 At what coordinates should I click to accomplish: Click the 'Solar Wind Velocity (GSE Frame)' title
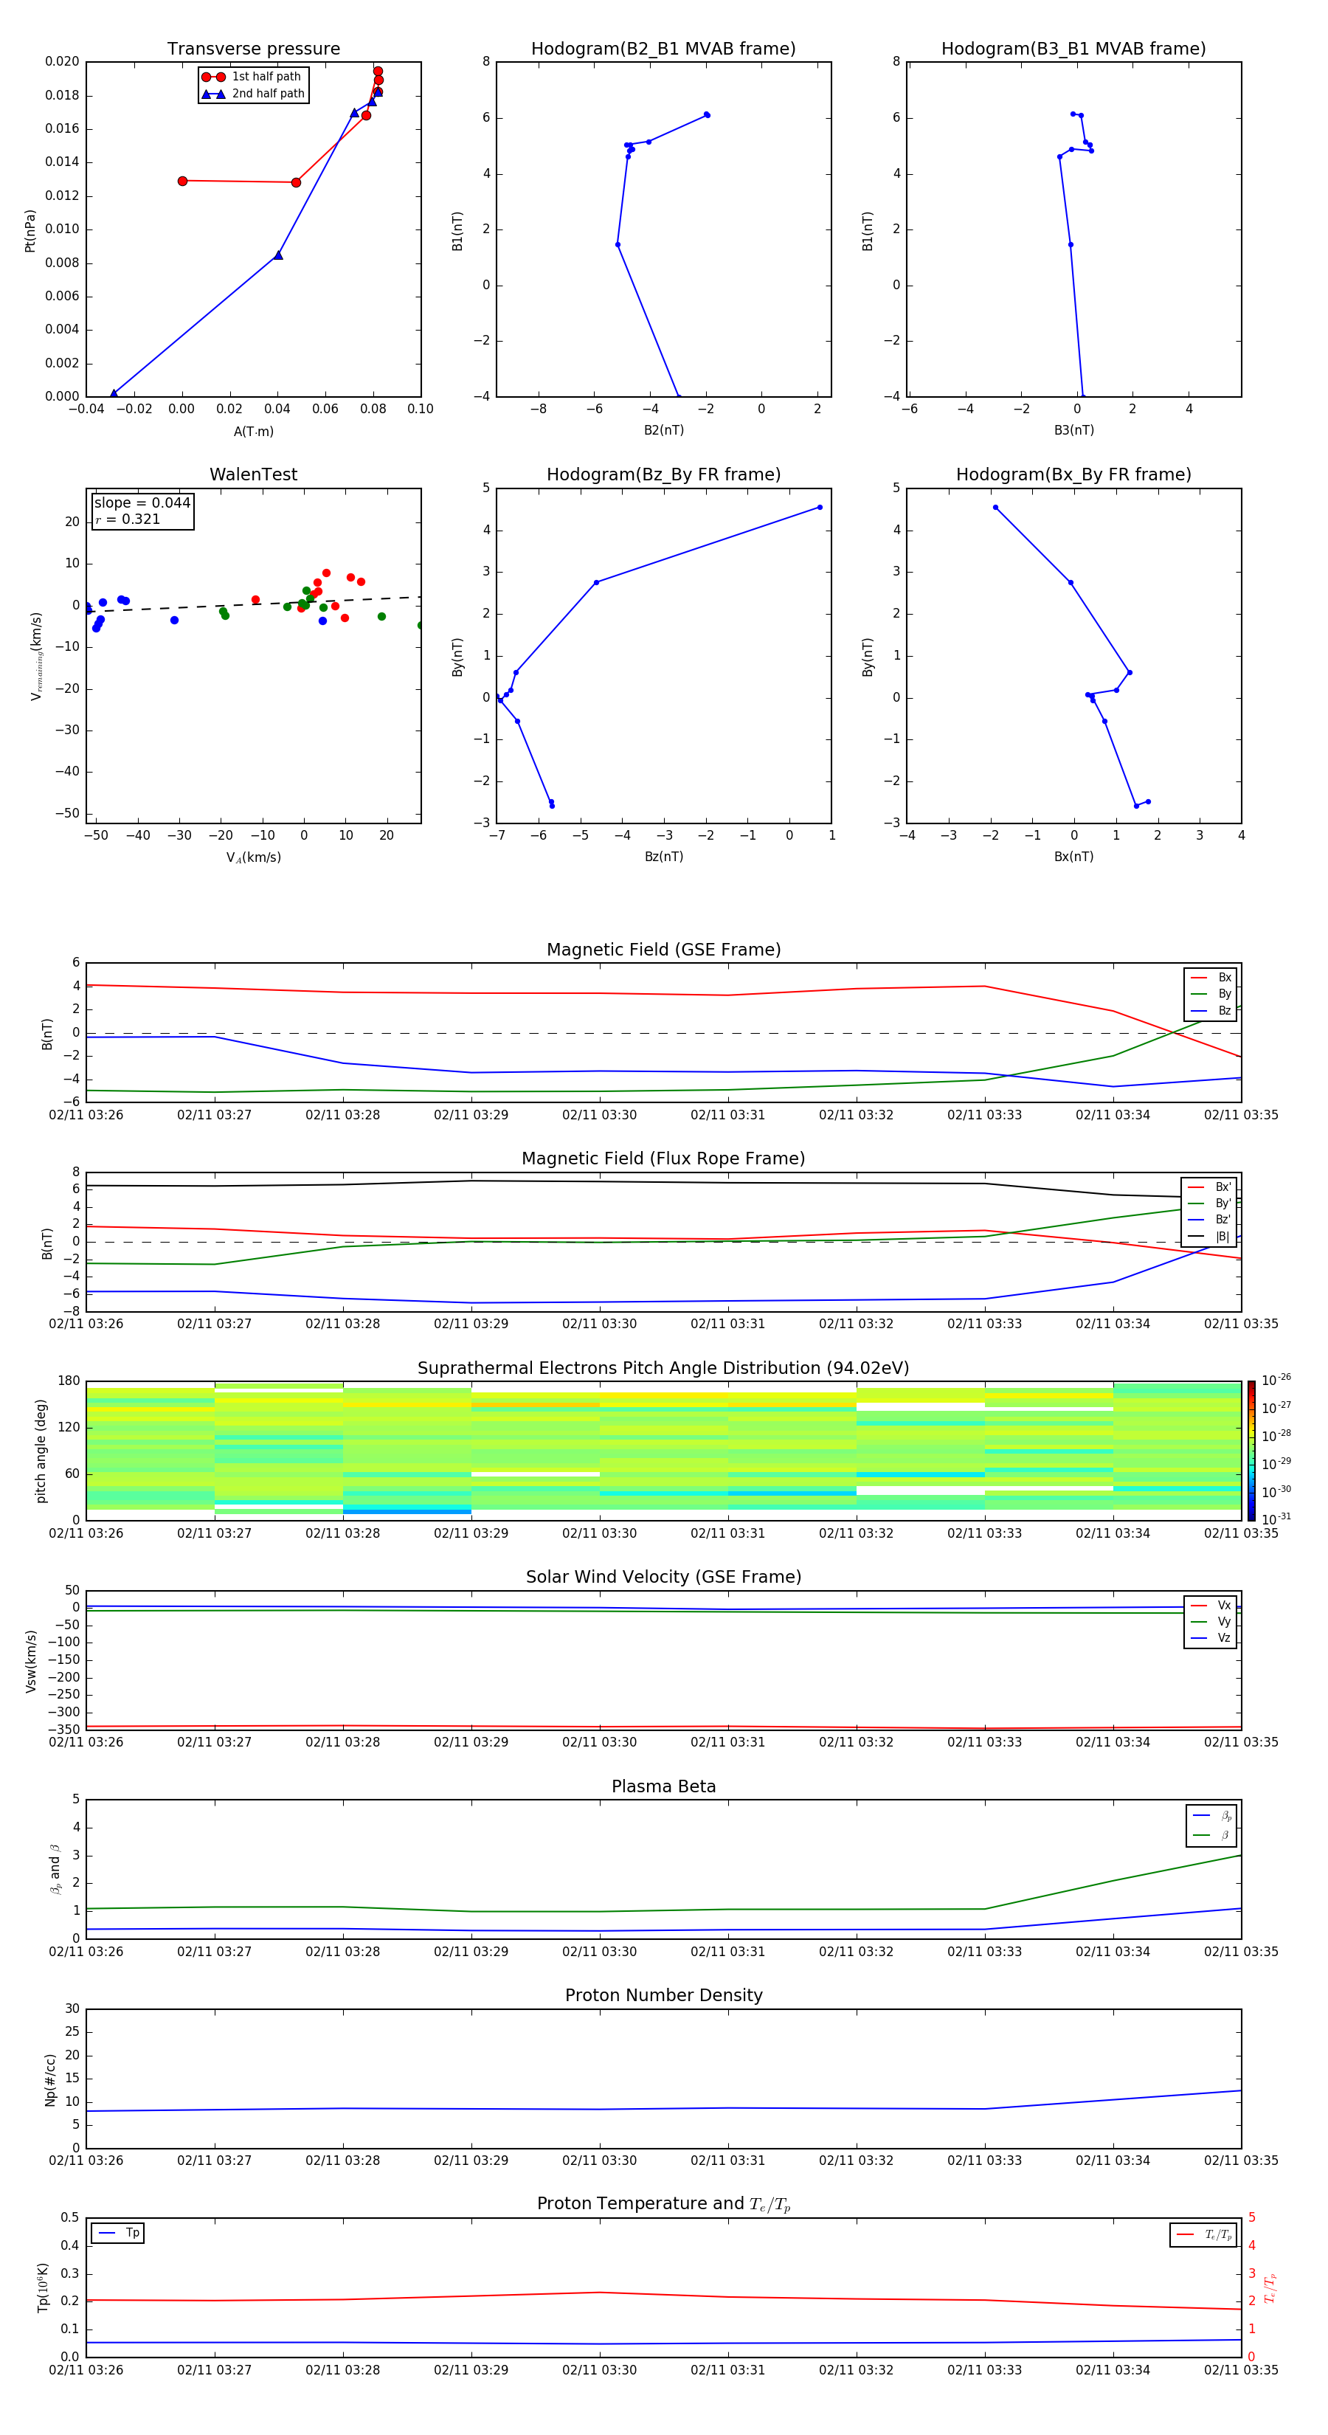tap(663, 1578)
